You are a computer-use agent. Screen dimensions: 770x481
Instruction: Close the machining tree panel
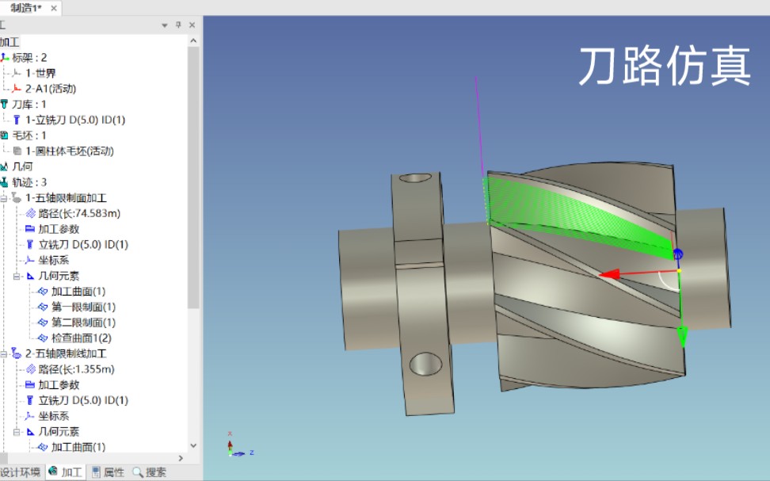(192, 25)
